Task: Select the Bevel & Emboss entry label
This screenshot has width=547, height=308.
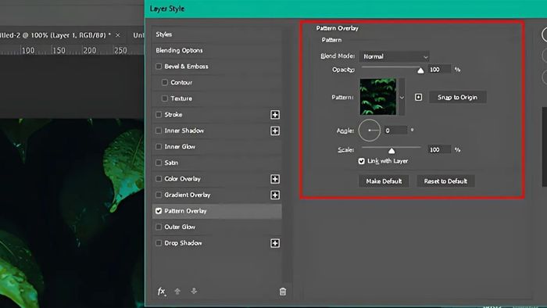Action: coord(186,66)
